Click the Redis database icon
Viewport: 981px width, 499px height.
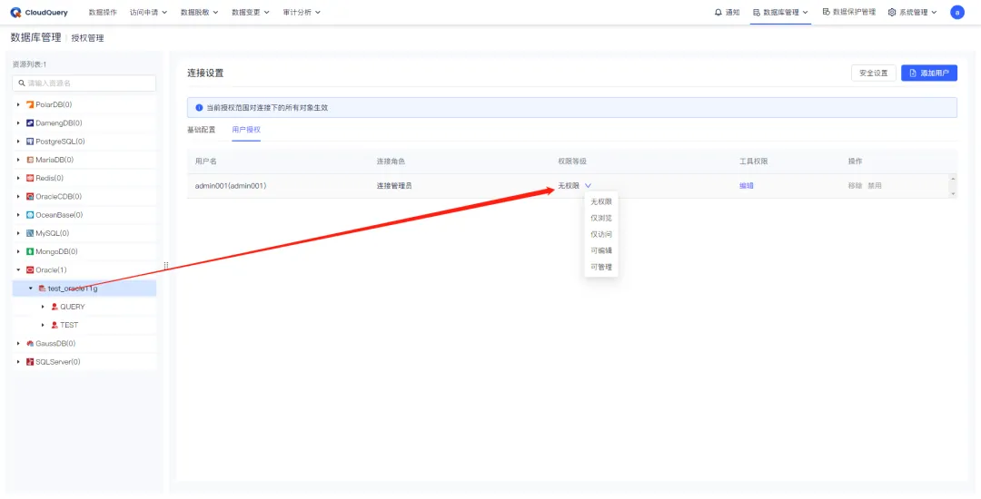(30, 178)
